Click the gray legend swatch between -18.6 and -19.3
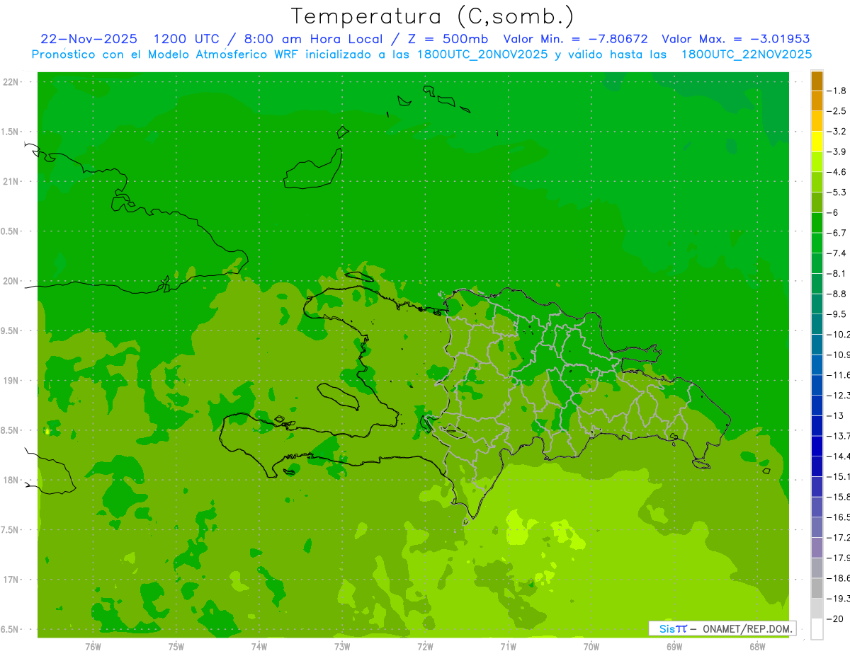 click(x=817, y=588)
